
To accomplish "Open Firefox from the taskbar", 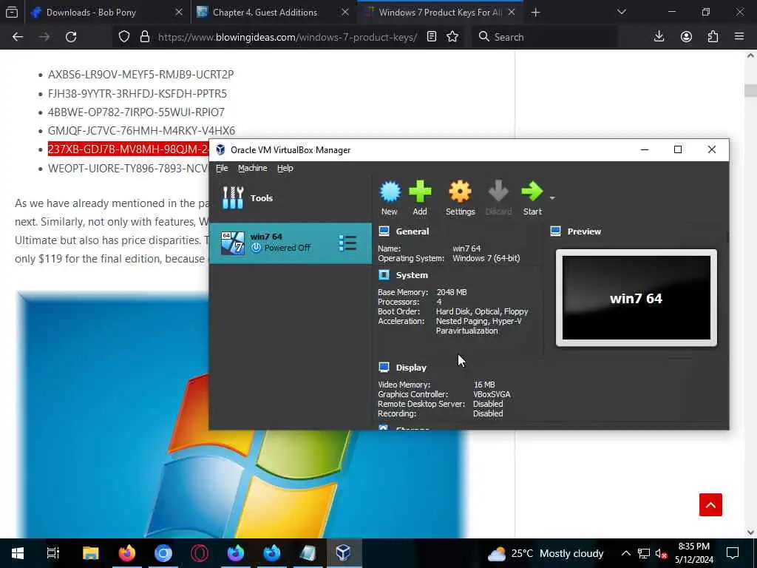I will [x=127, y=553].
